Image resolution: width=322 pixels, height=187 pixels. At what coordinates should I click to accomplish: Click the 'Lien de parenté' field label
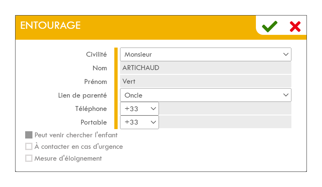(82, 95)
